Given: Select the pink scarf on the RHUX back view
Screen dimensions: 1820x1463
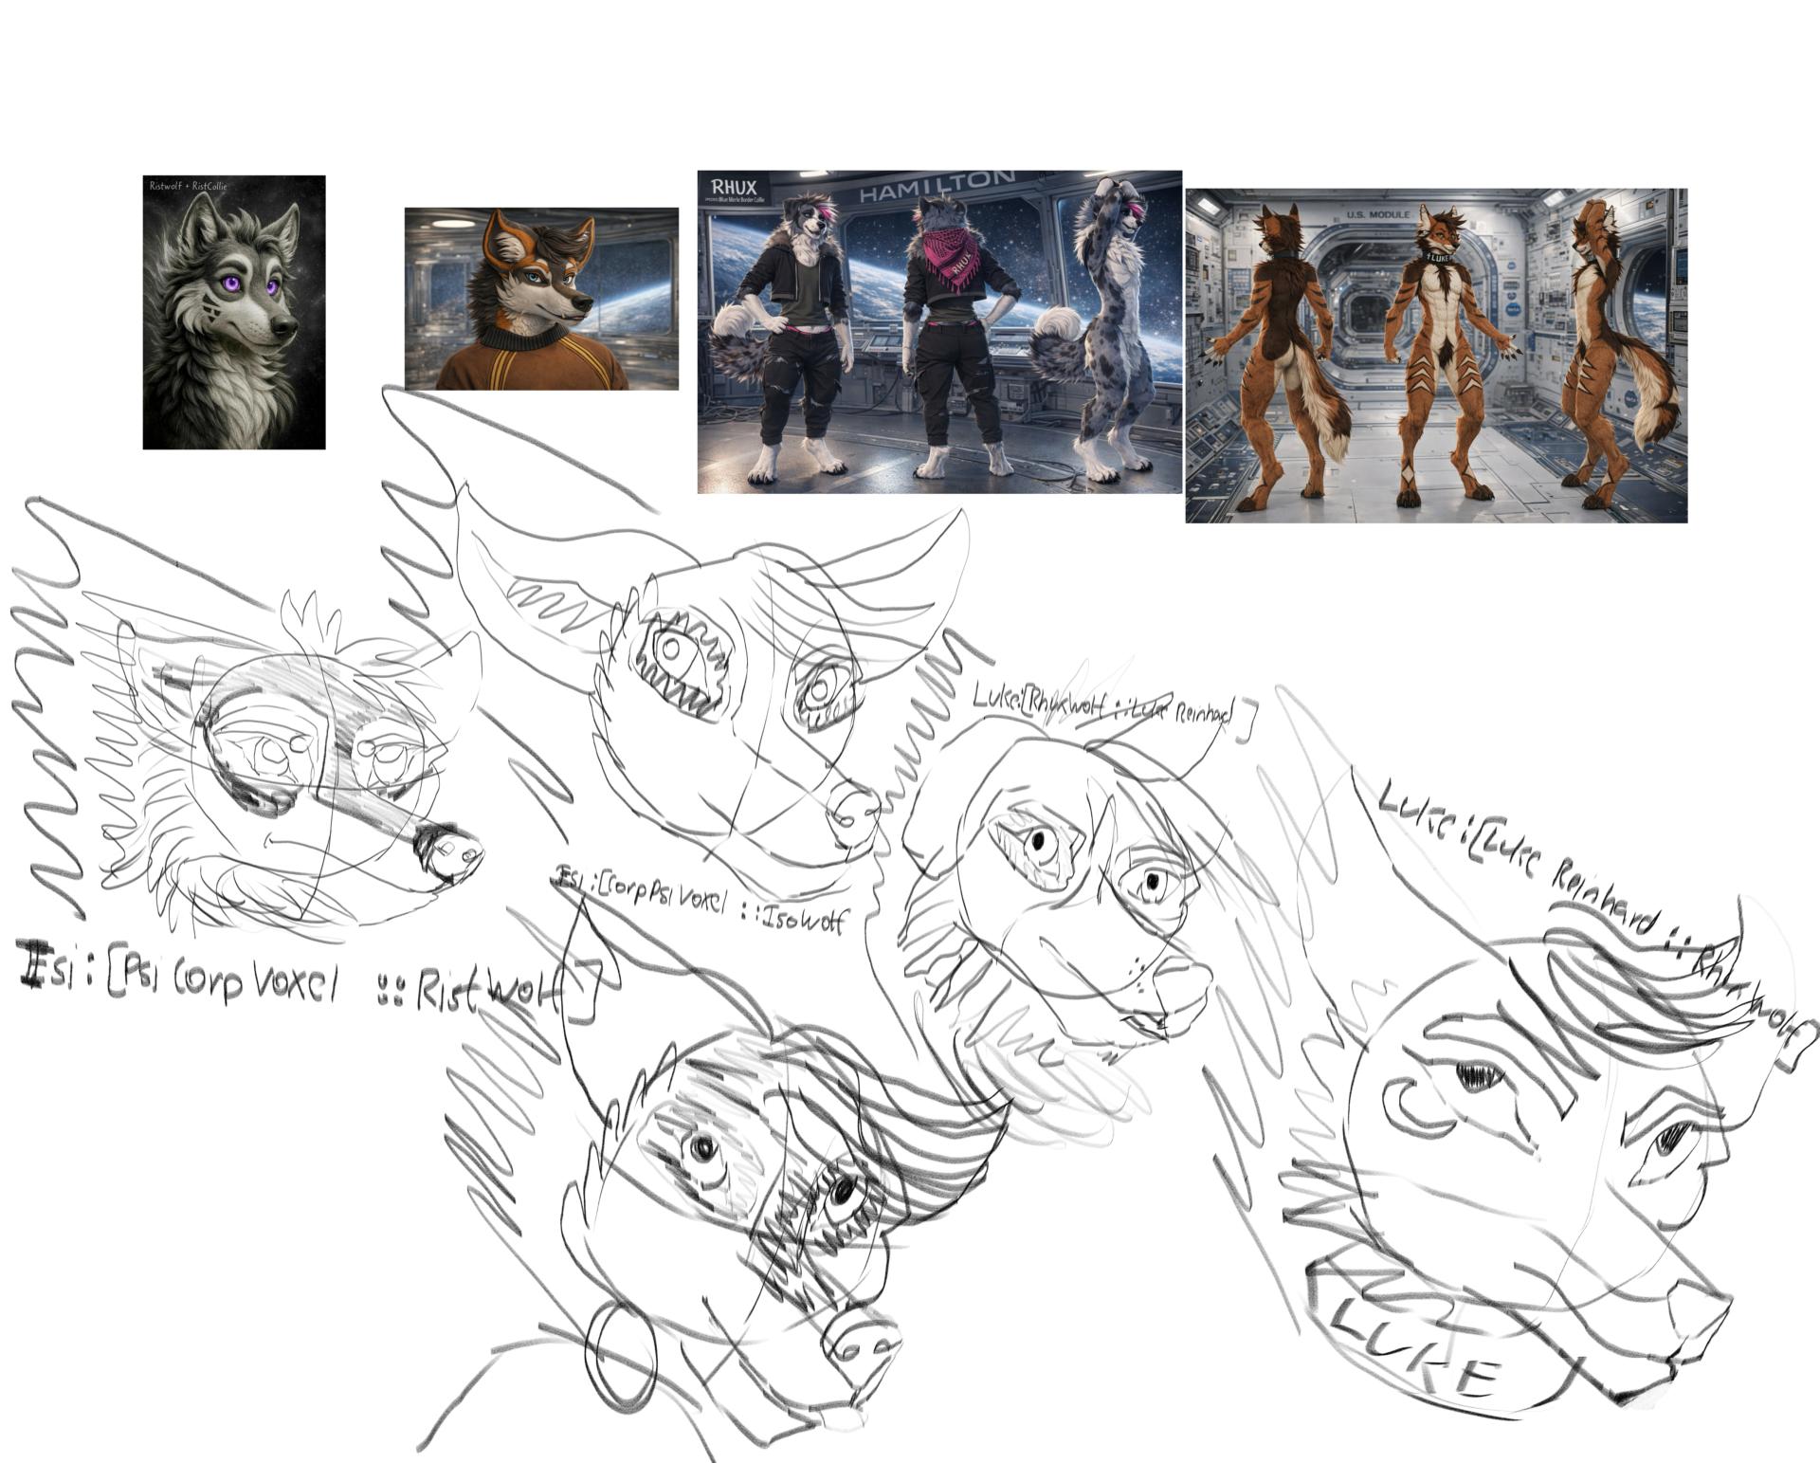Looking at the screenshot, I should tap(955, 256).
